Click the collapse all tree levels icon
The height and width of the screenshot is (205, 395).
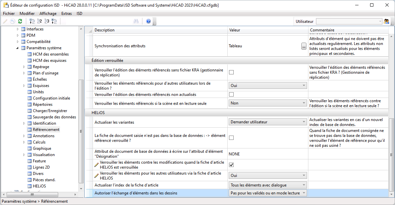point(32,21)
